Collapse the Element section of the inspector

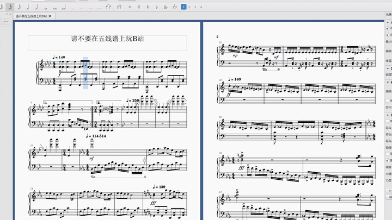tap(388, 22)
